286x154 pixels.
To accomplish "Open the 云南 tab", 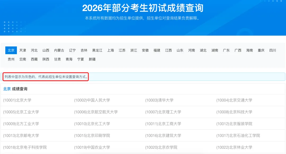I will click(23, 59).
